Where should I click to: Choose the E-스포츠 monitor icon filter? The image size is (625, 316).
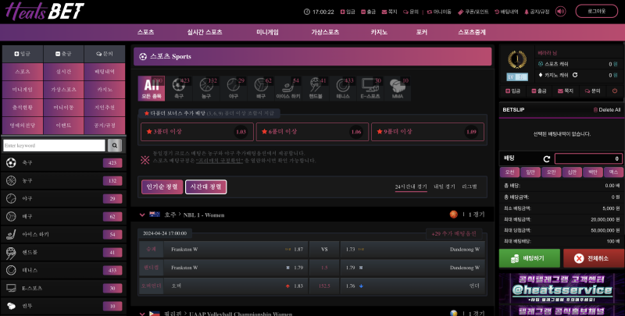click(x=369, y=87)
